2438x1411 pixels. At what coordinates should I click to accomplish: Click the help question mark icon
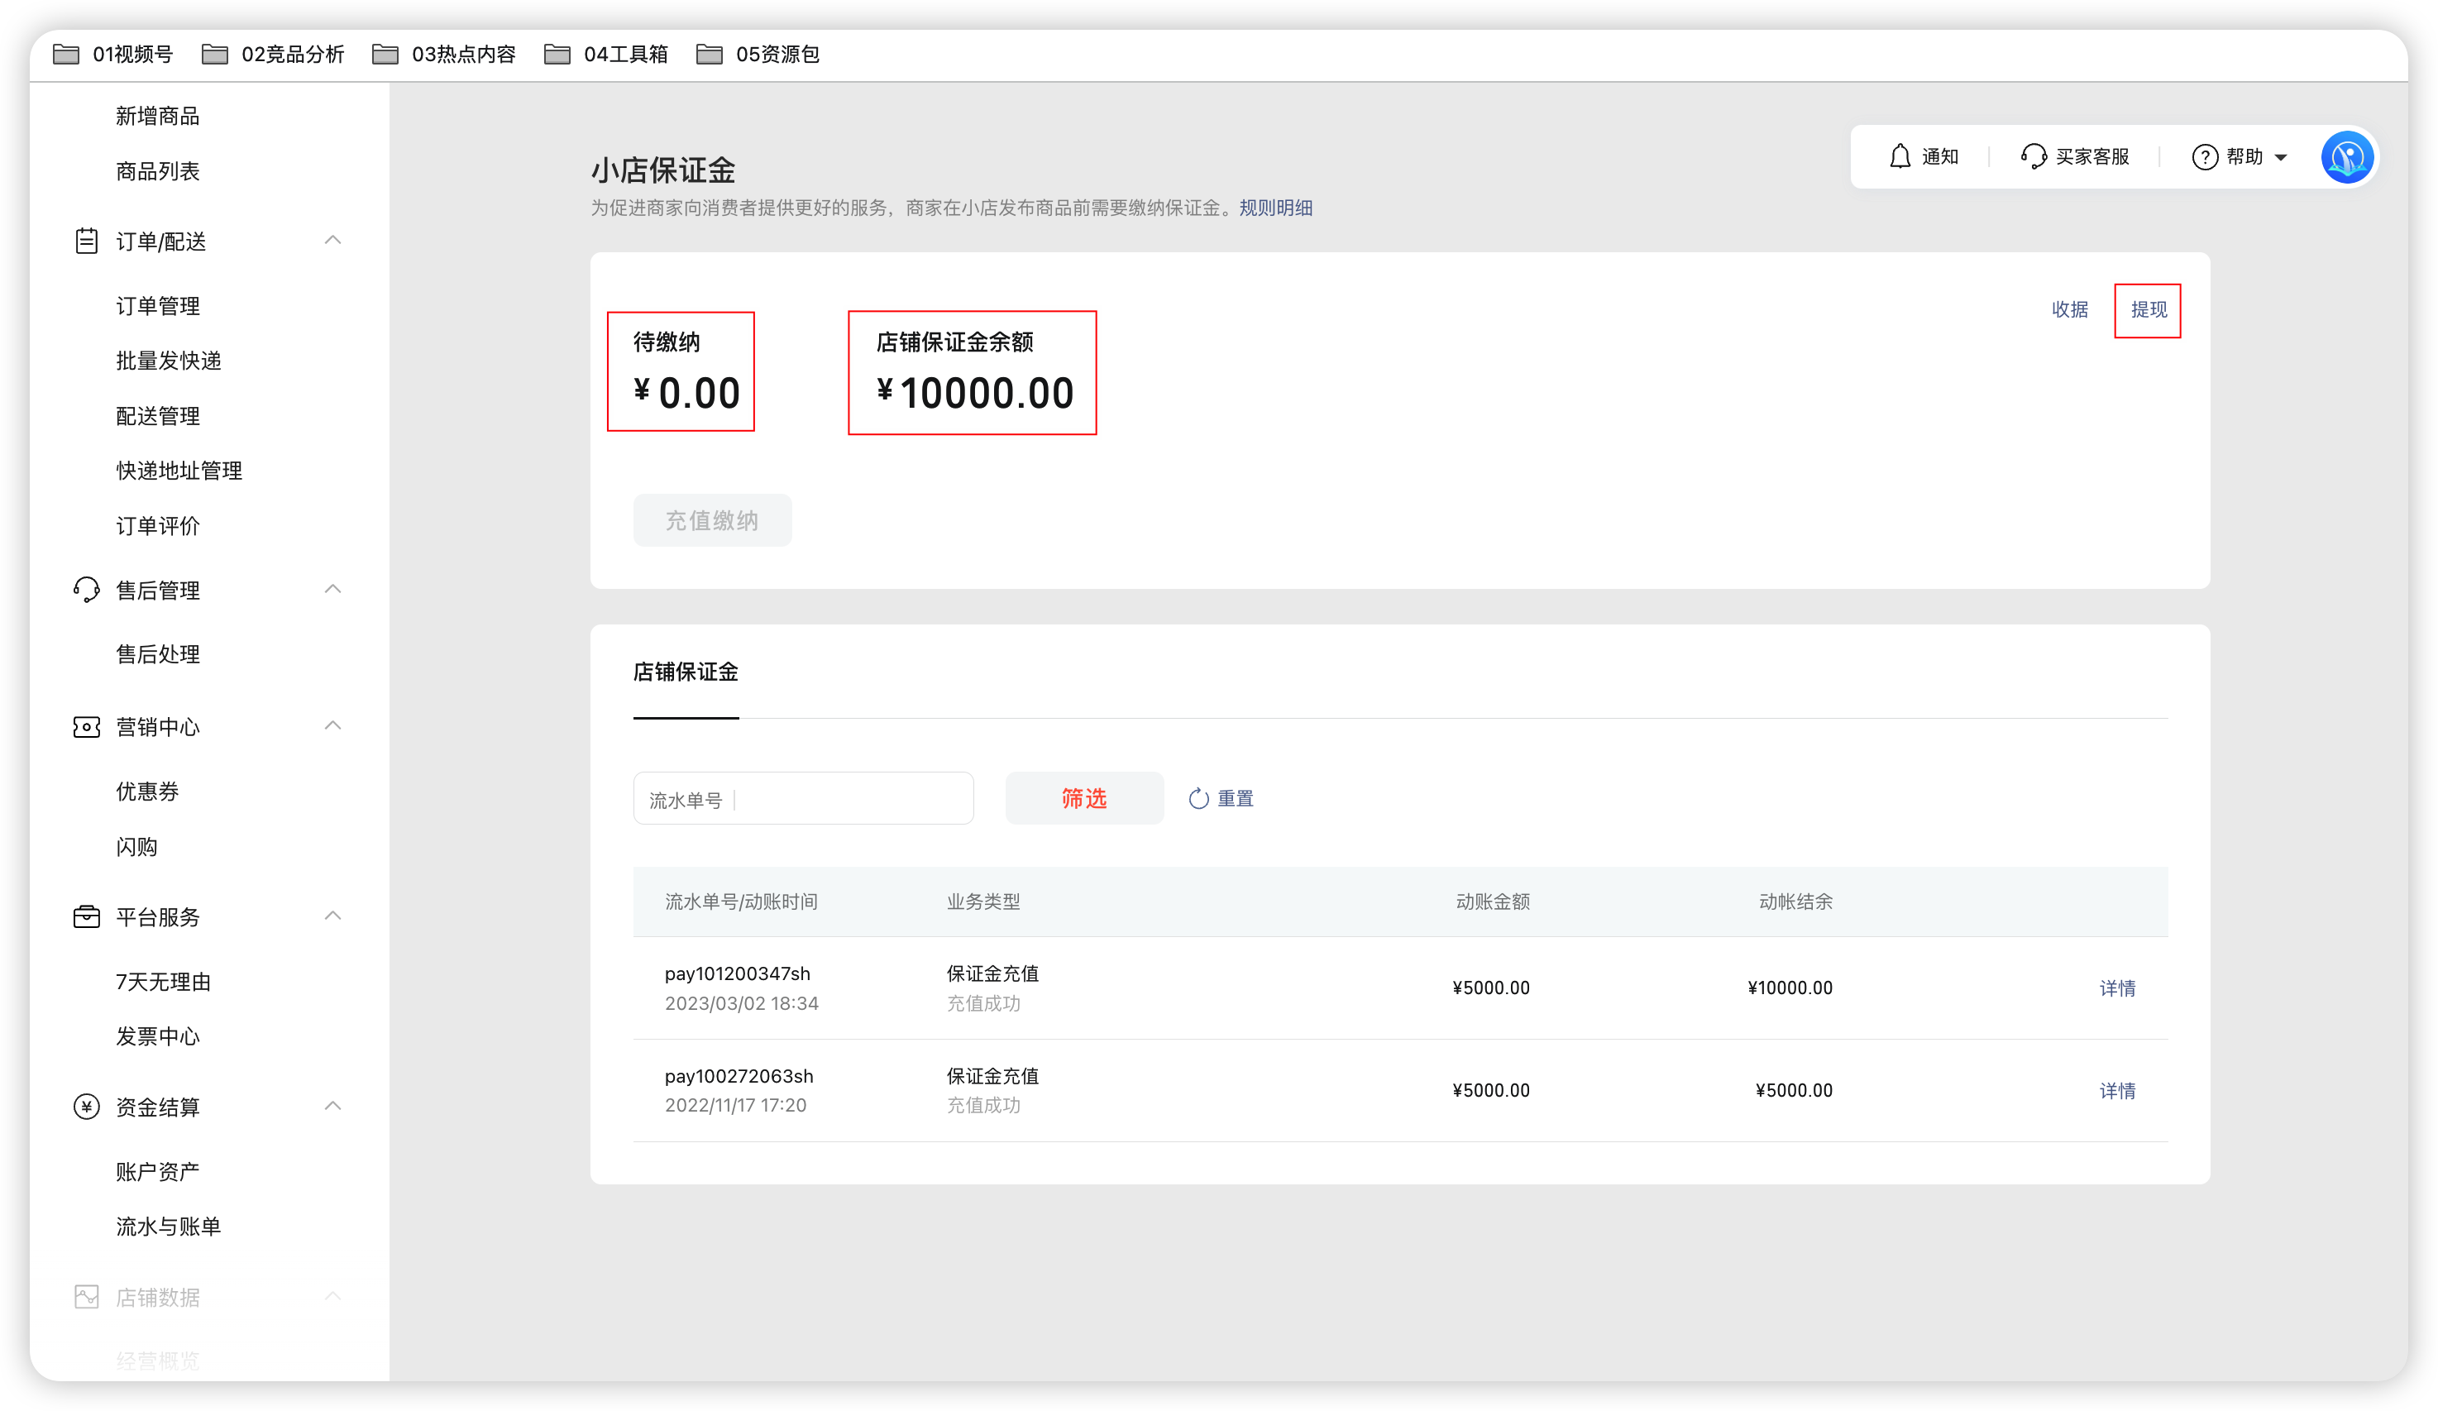pos(2205,157)
